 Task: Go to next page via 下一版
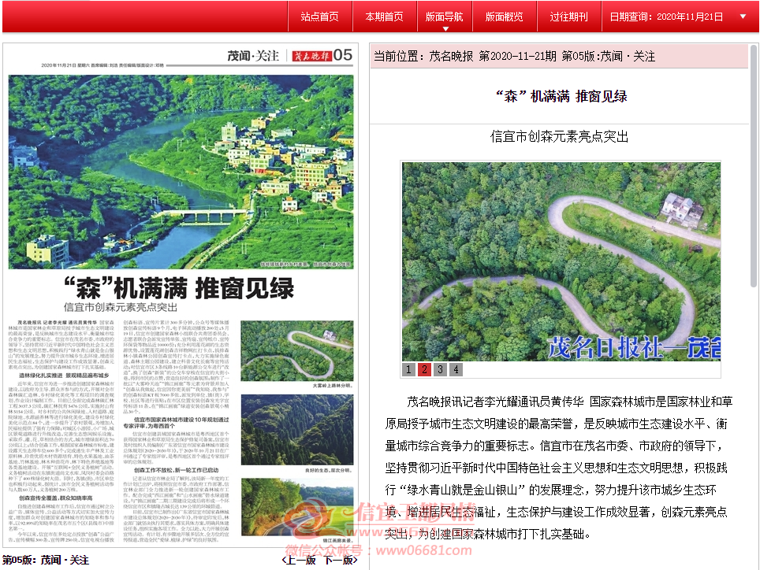tap(341, 561)
